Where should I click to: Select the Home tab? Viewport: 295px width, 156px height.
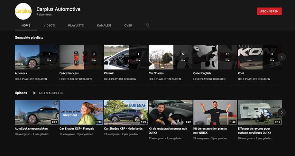pos(26,25)
